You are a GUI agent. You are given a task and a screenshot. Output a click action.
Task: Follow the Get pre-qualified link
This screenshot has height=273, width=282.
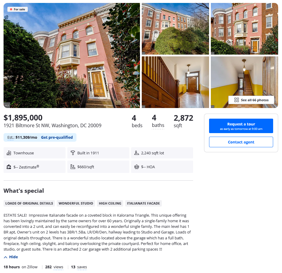click(57, 137)
